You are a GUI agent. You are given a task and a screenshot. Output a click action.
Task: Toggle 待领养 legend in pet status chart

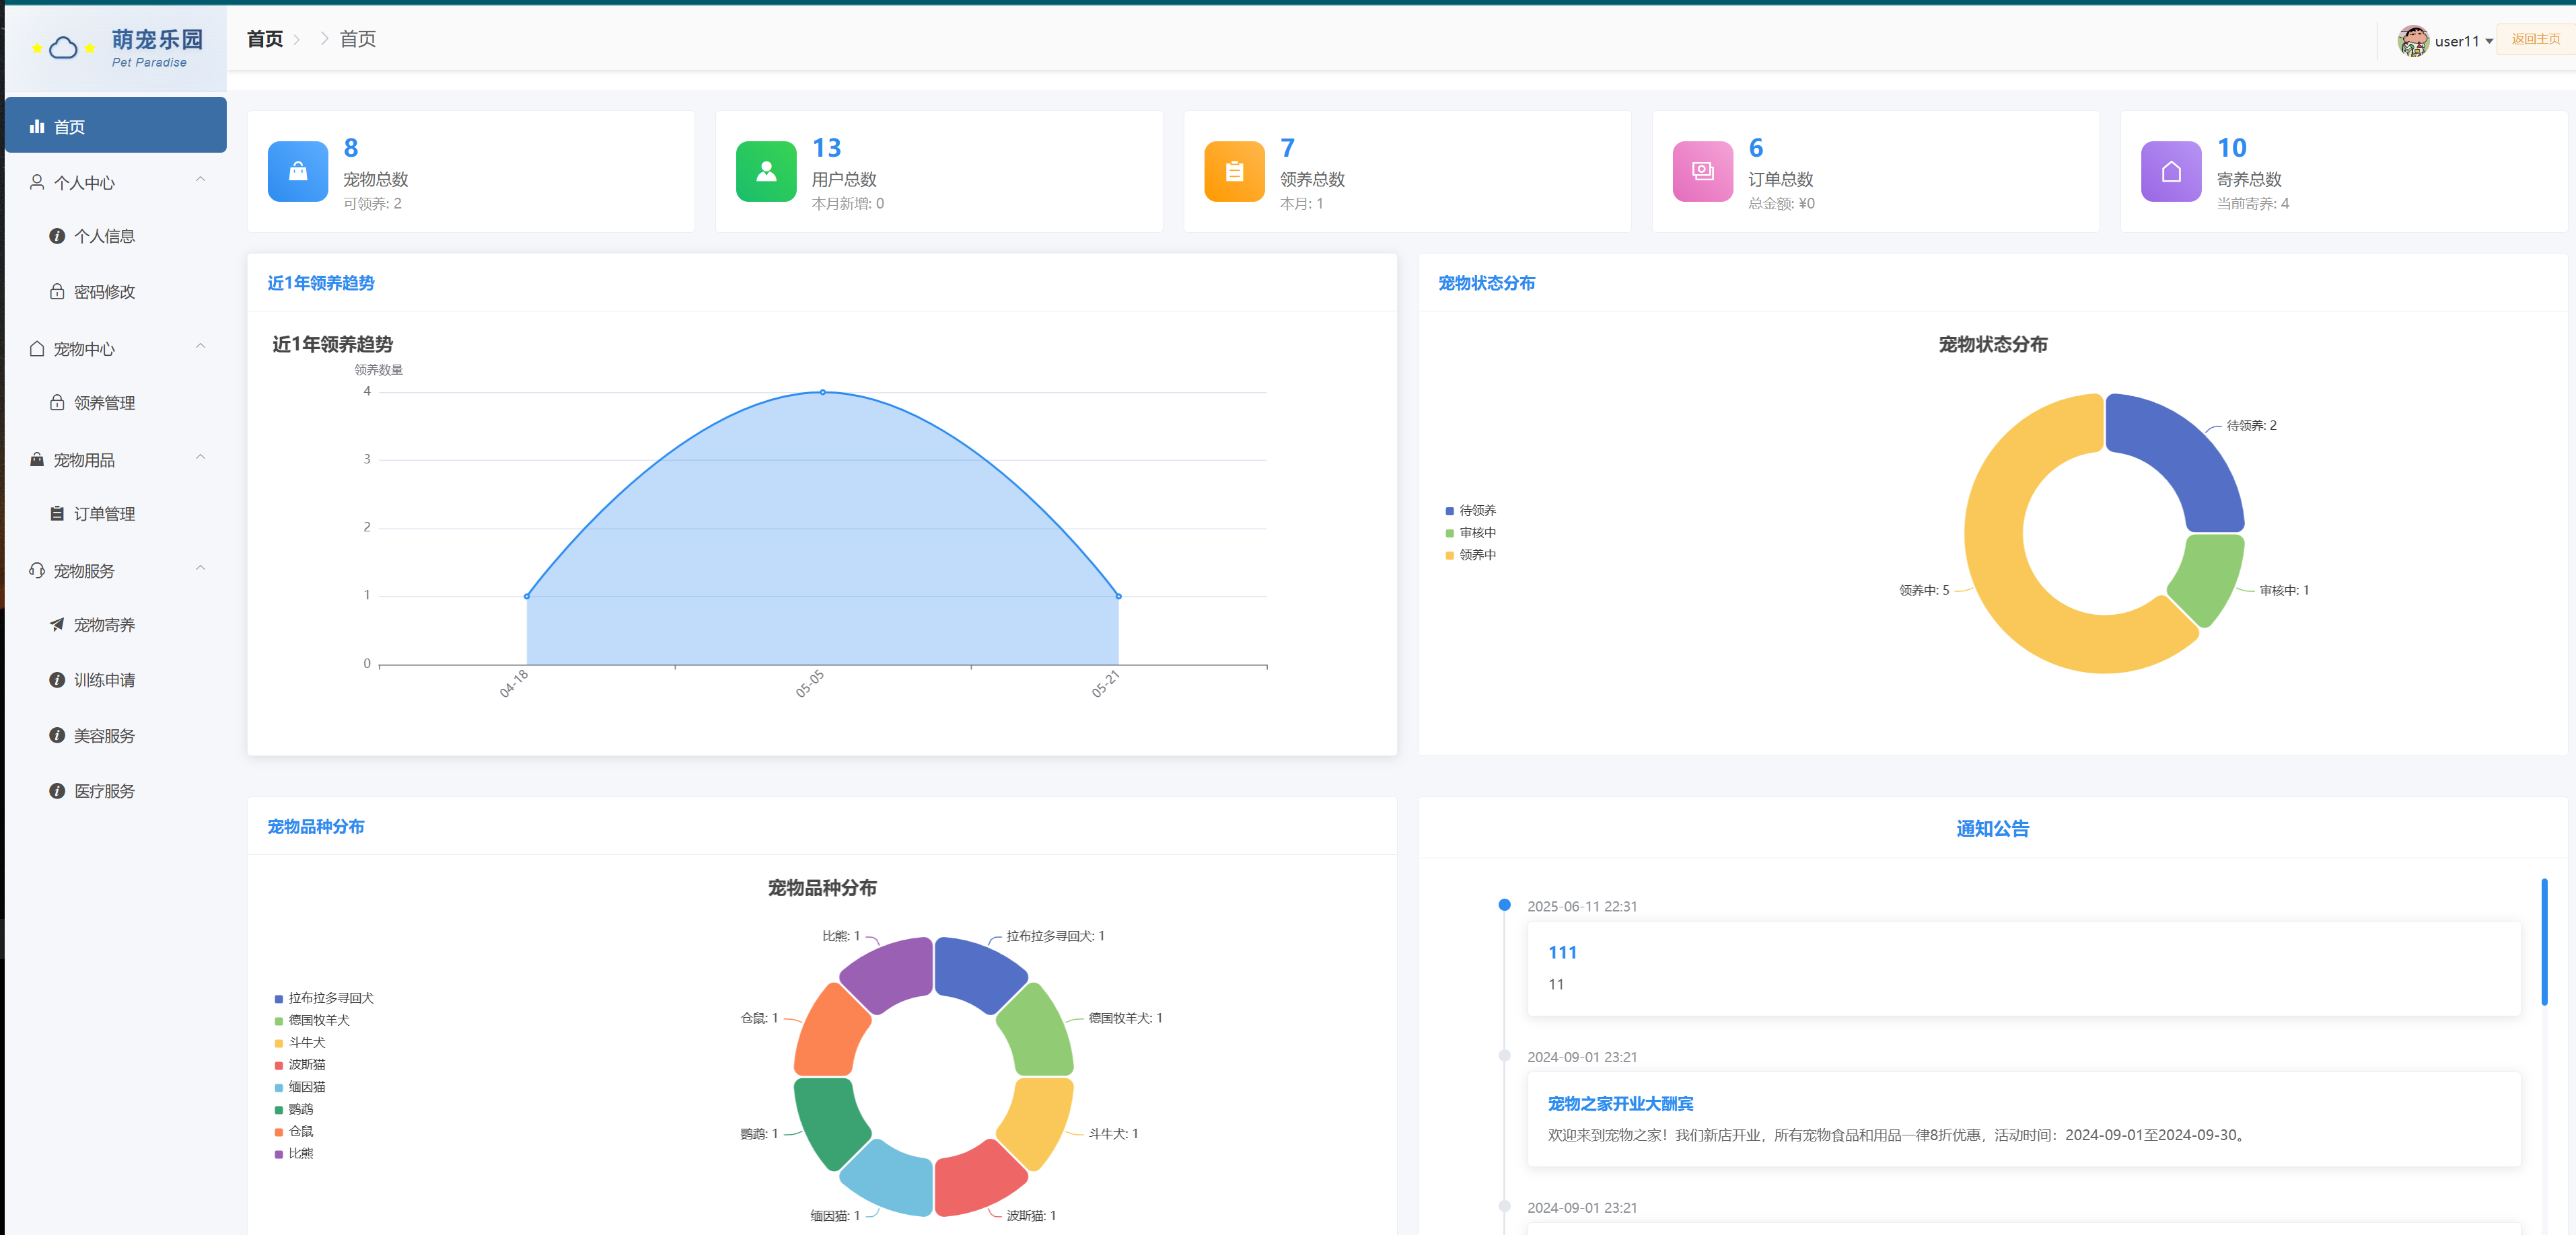(x=1470, y=511)
